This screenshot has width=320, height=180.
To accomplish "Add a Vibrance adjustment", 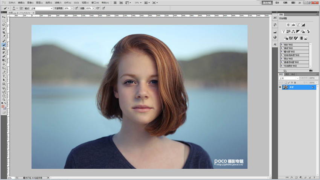I will tap(283, 31).
